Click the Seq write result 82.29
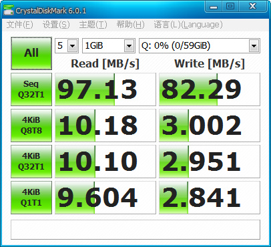 pos(210,89)
